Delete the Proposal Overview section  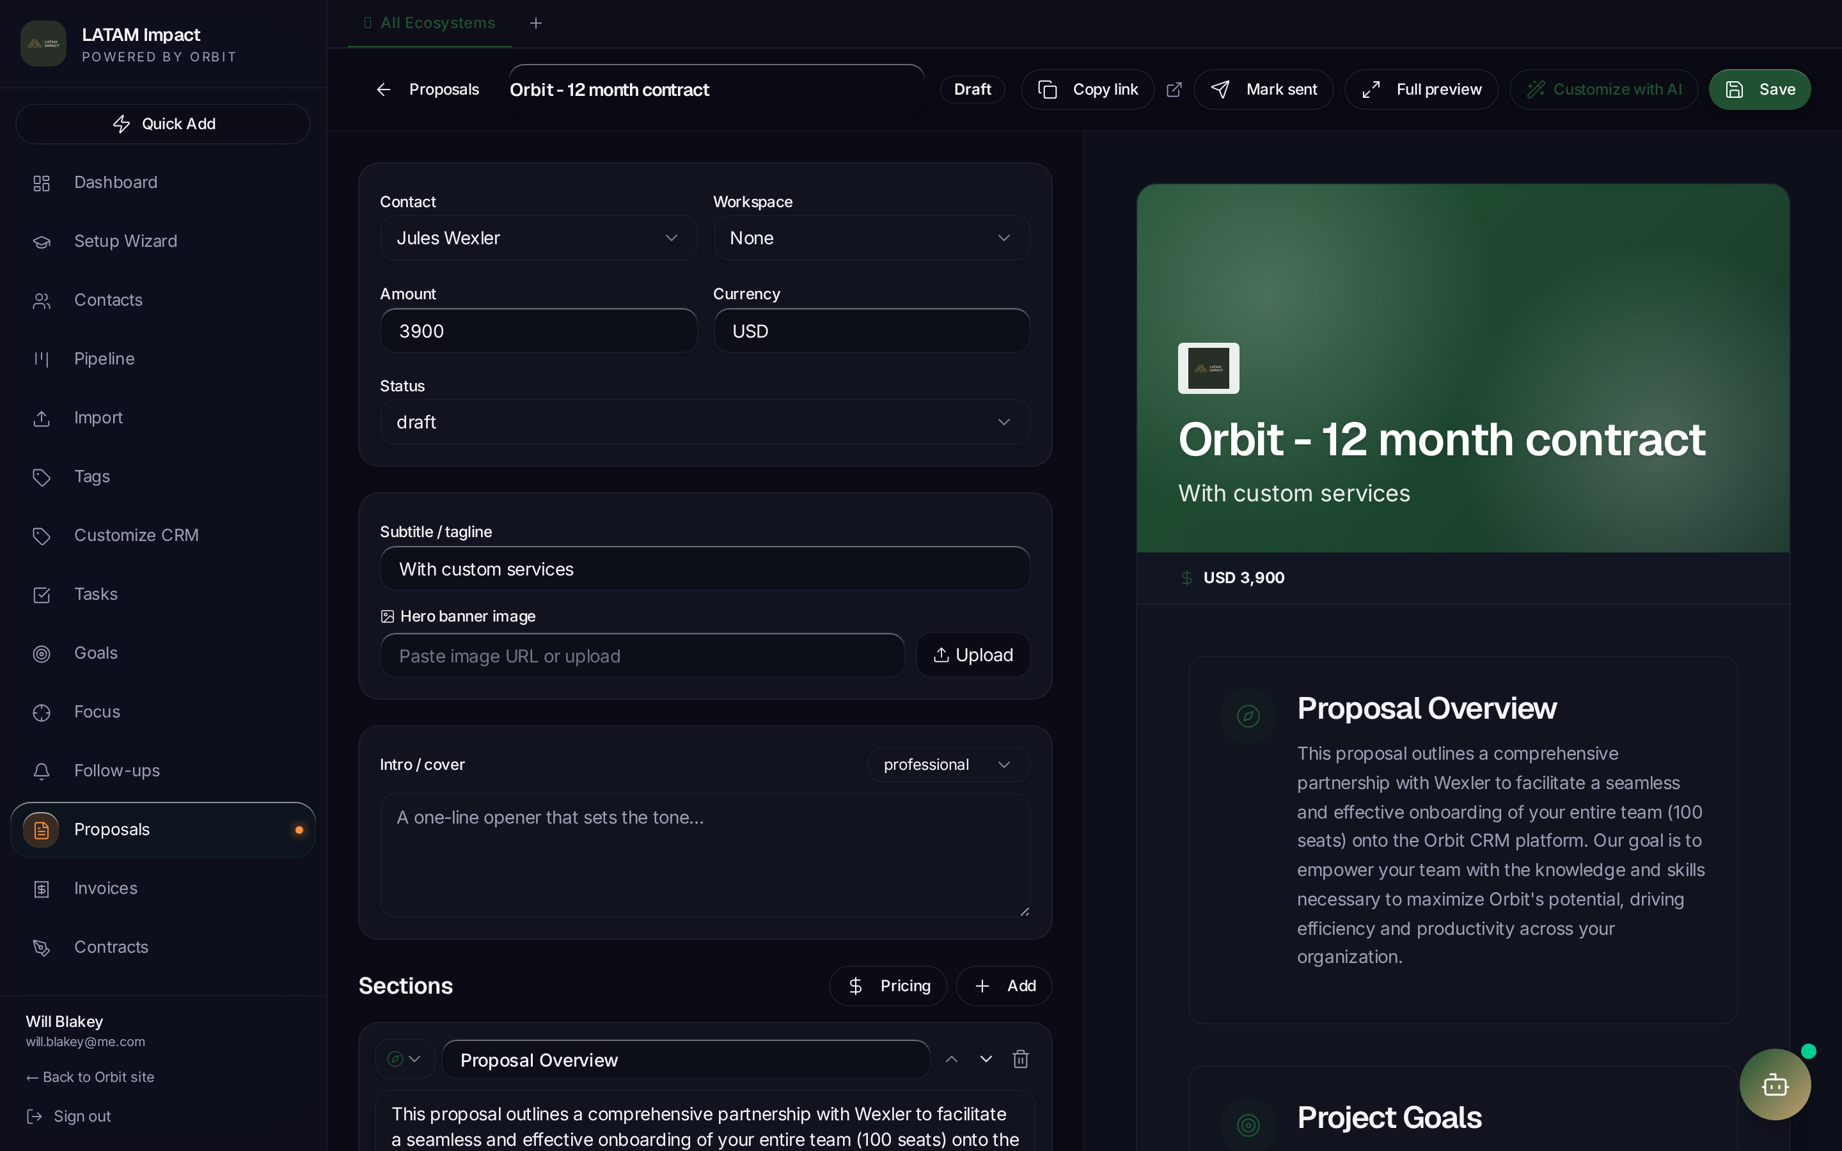pyautogui.click(x=1021, y=1059)
